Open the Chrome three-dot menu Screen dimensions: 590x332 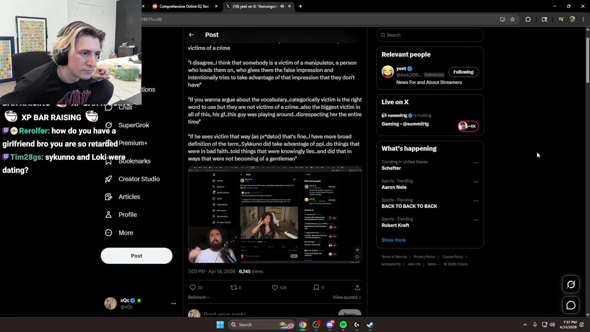[x=583, y=19]
